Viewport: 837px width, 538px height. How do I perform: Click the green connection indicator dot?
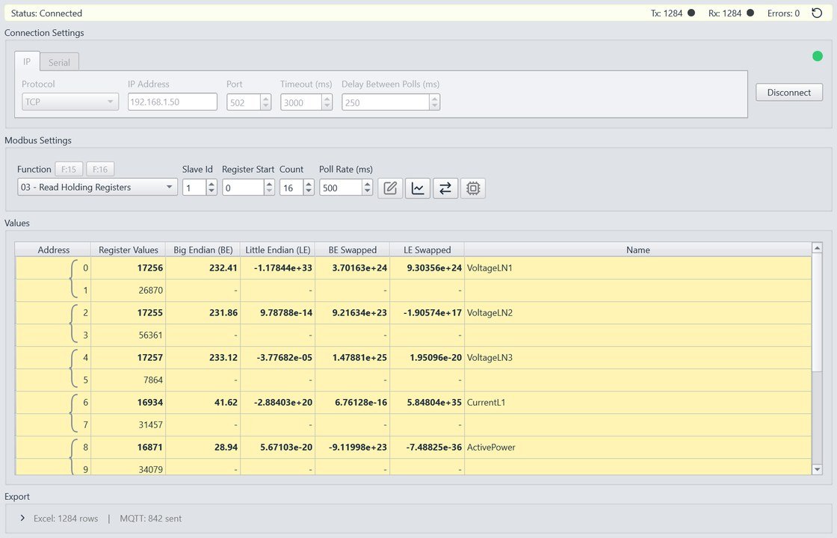(x=818, y=56)
